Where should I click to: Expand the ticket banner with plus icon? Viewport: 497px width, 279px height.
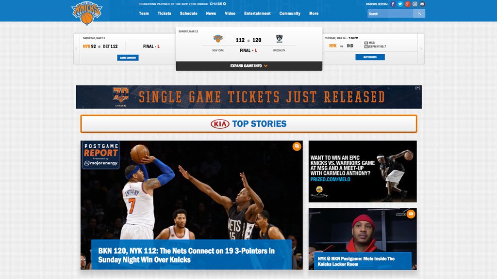pyautogui.click(x=418, y=88)
